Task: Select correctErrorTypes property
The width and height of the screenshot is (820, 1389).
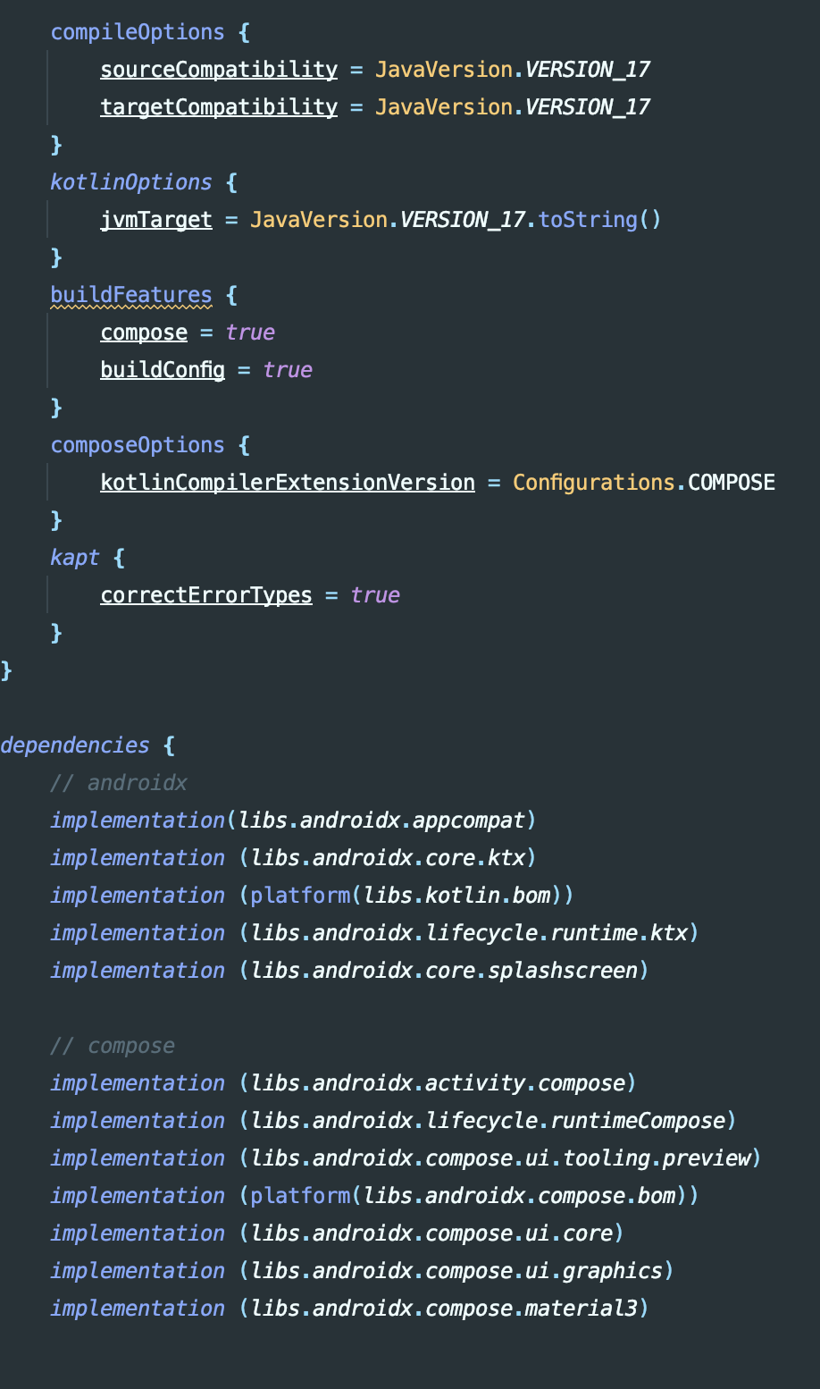Action: tap(206, 595)
